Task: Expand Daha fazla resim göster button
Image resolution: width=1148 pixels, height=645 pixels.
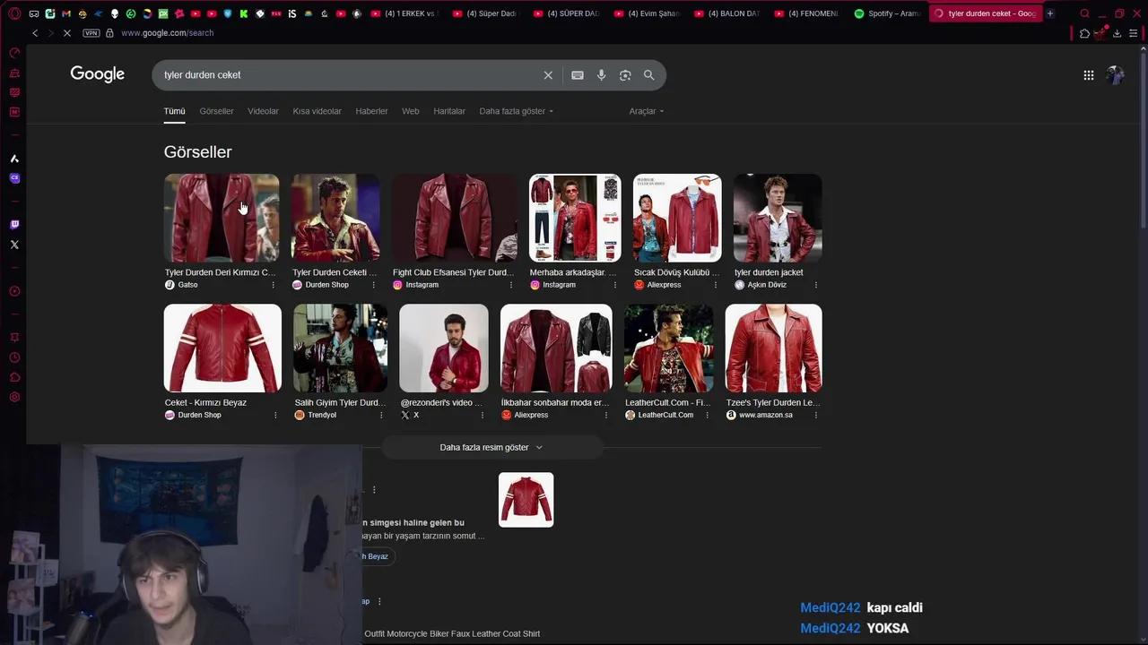Action: click(491, 447)
